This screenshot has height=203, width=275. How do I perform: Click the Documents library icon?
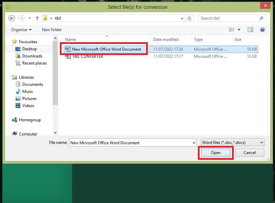point(18,84)
